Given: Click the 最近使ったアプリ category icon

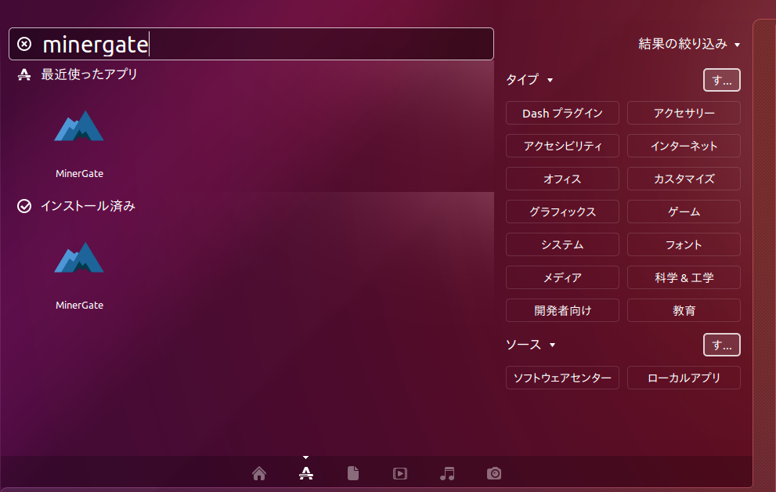Looking at the screenshot, I should [24, 74].
